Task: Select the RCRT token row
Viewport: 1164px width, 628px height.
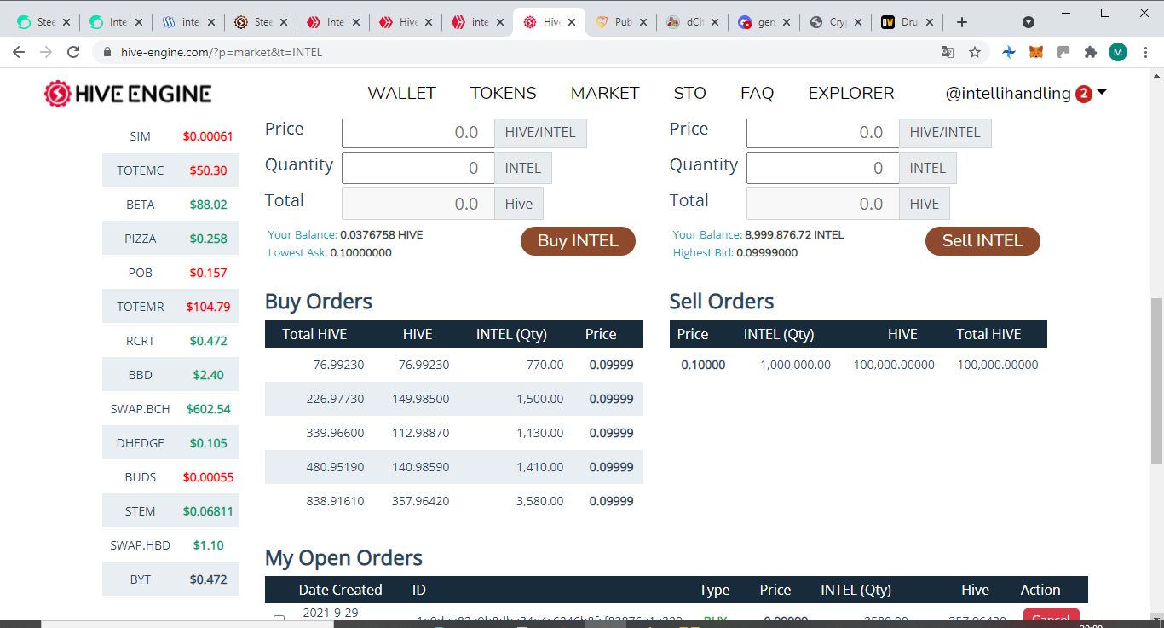Action: click(x=170, y=341)
